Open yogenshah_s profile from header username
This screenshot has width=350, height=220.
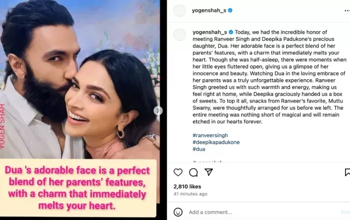pyautogui.click(x=209, y=10)
